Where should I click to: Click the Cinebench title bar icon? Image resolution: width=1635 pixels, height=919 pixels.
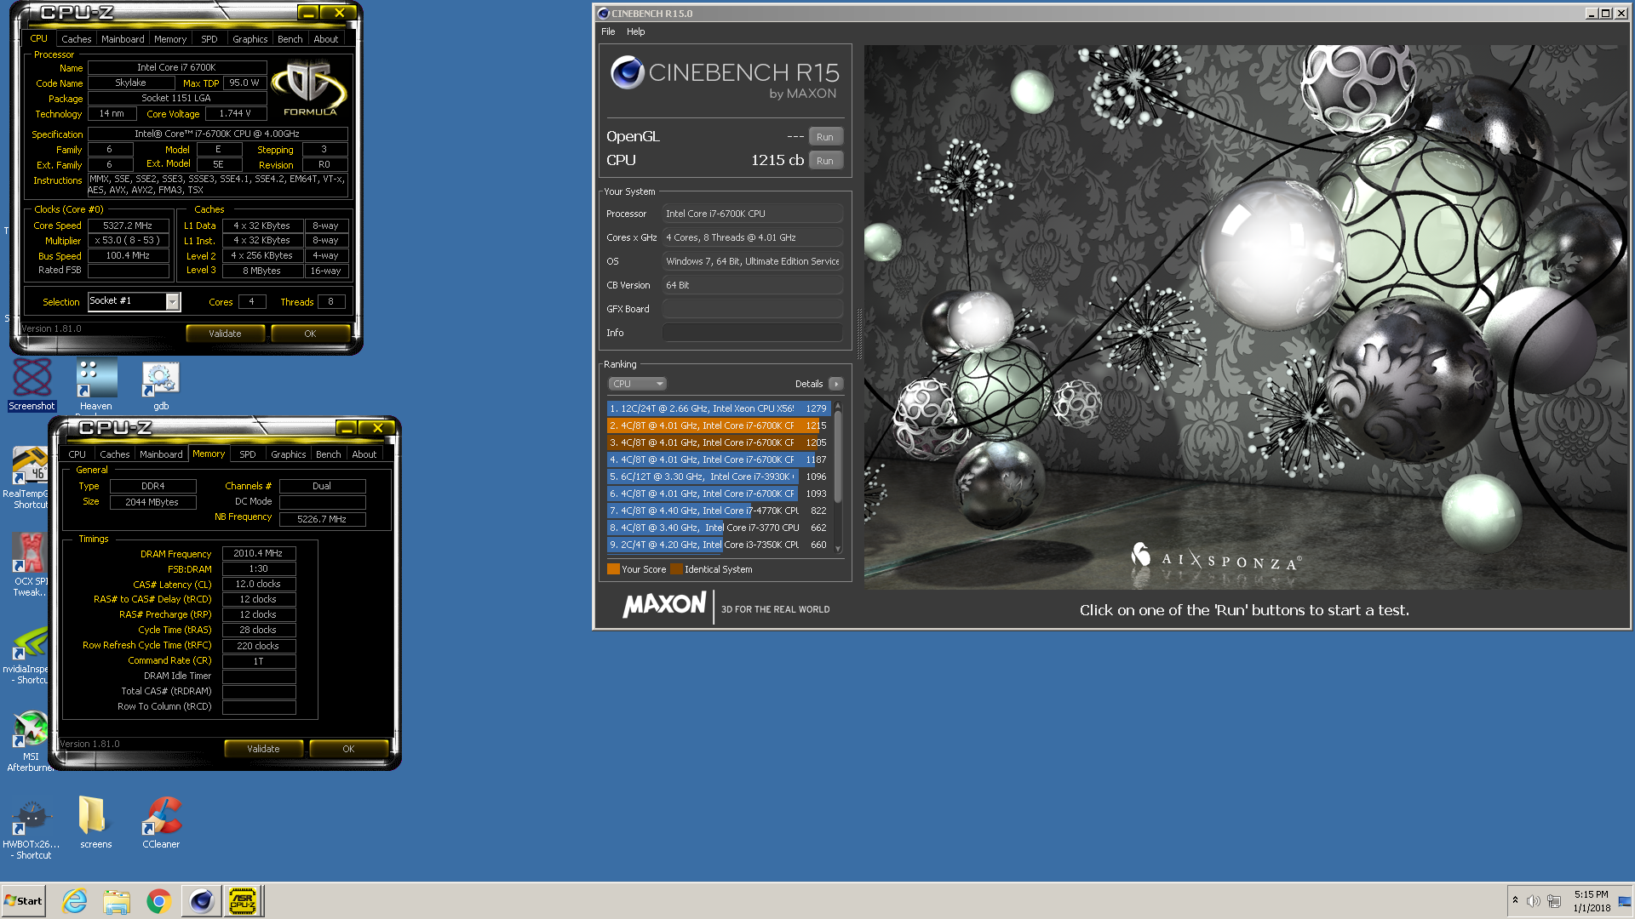point(603,14)
